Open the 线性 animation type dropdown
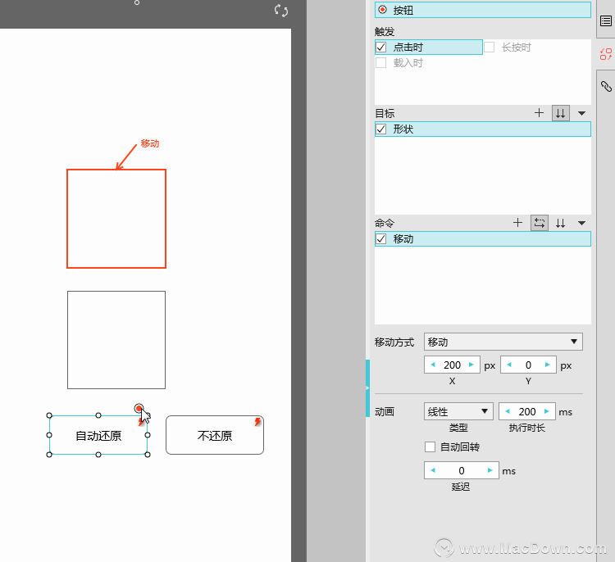Viewport: 615px width, 562px height. [458, 411]
